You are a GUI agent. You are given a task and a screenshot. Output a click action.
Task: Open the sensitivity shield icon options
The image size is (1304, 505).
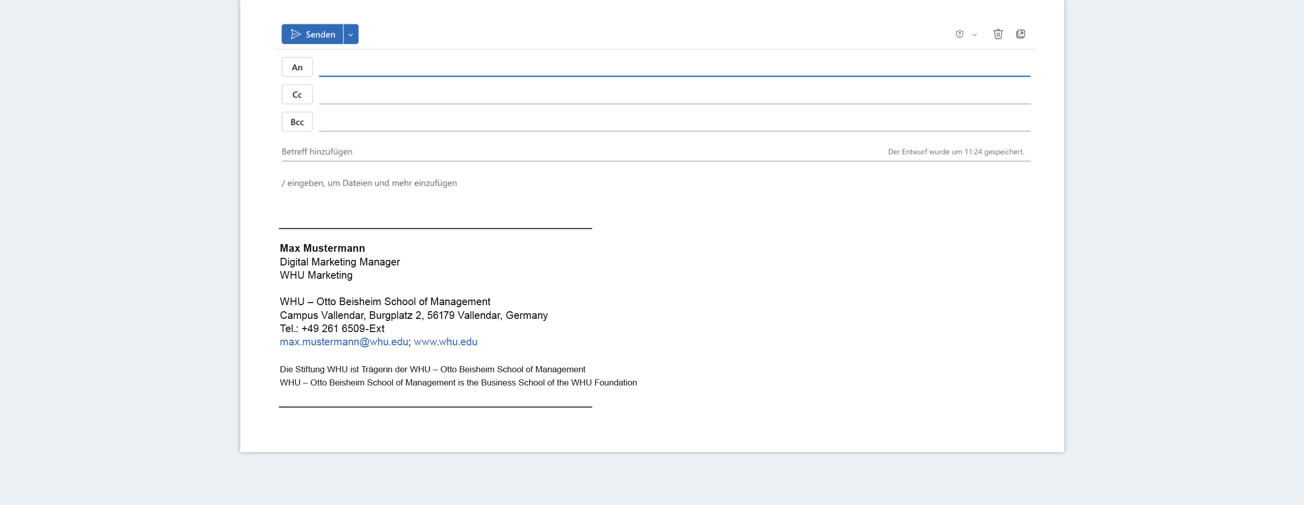[x=960, y=34]
